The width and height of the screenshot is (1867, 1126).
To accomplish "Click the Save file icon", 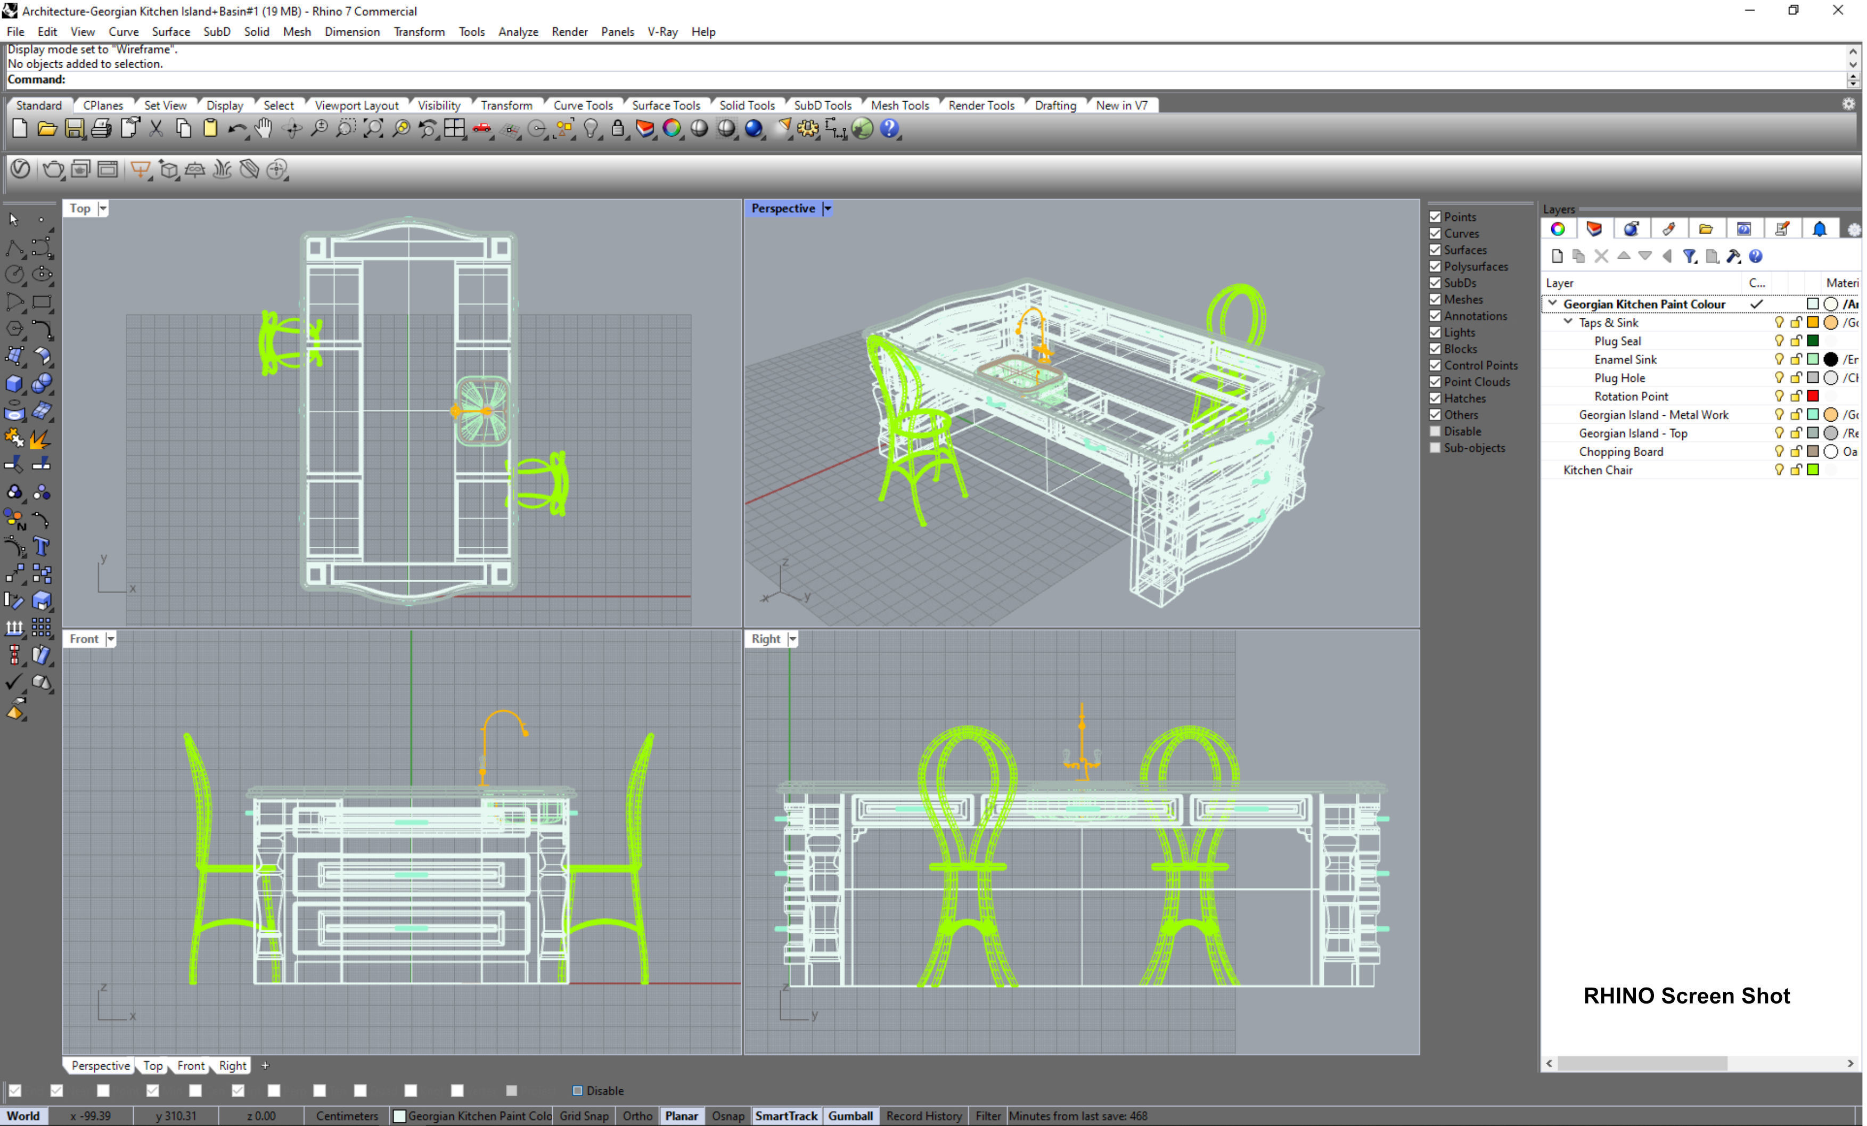I will click(x=73, y=129).
